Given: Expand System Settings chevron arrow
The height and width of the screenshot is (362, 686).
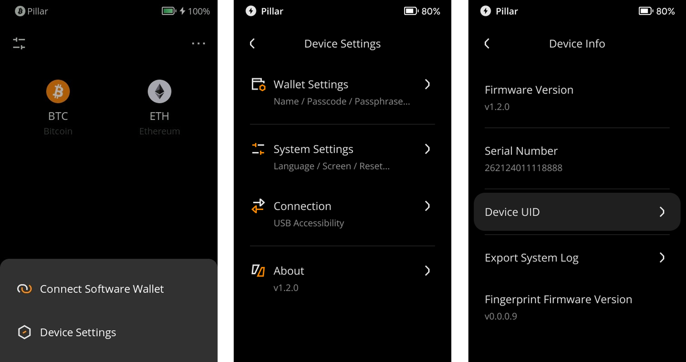Looking at the screenshot, I should click(x=427, y=149).
